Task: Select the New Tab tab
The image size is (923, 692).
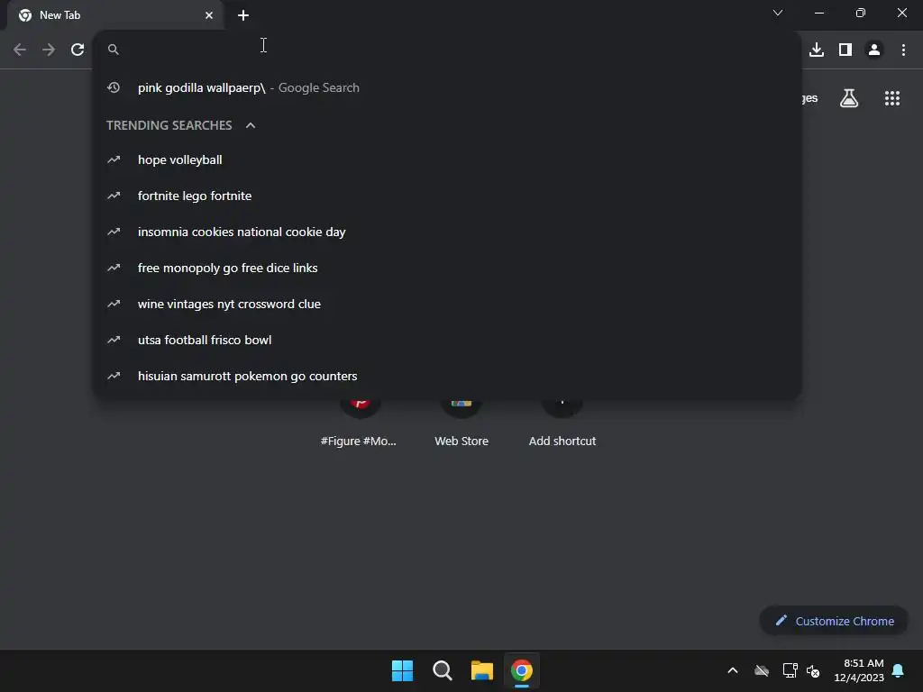Action: [114, 15]
